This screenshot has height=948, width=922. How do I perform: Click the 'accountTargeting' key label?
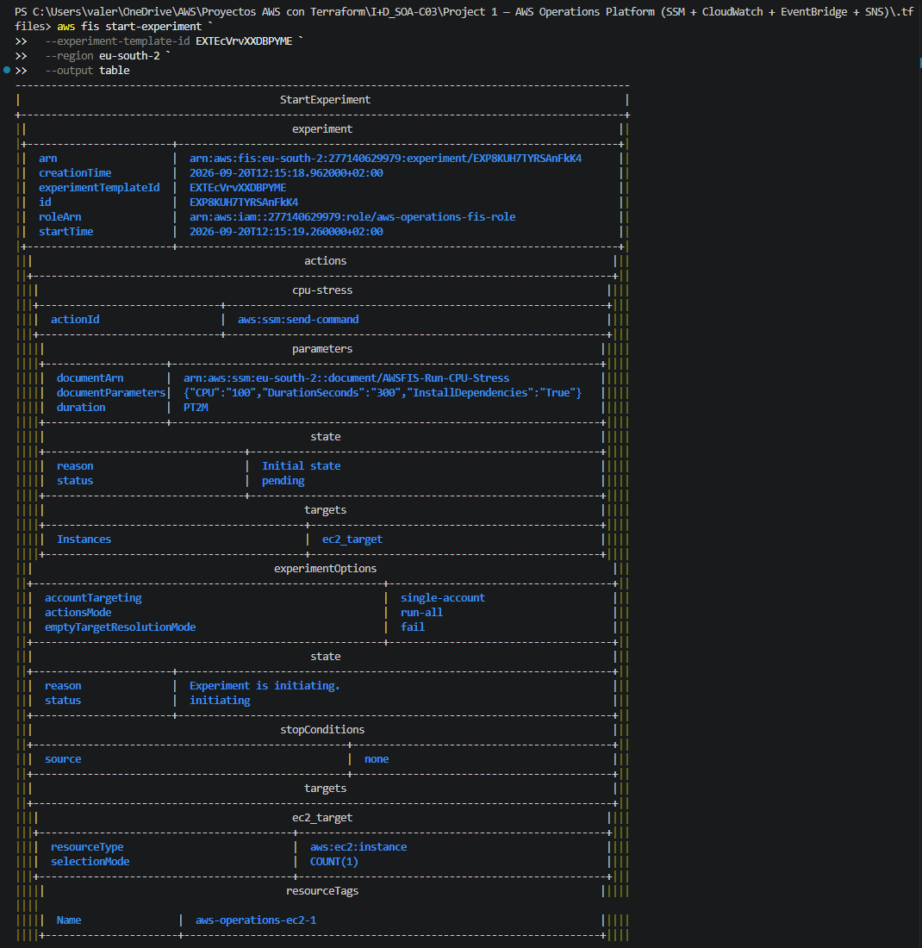coord(93,598)
